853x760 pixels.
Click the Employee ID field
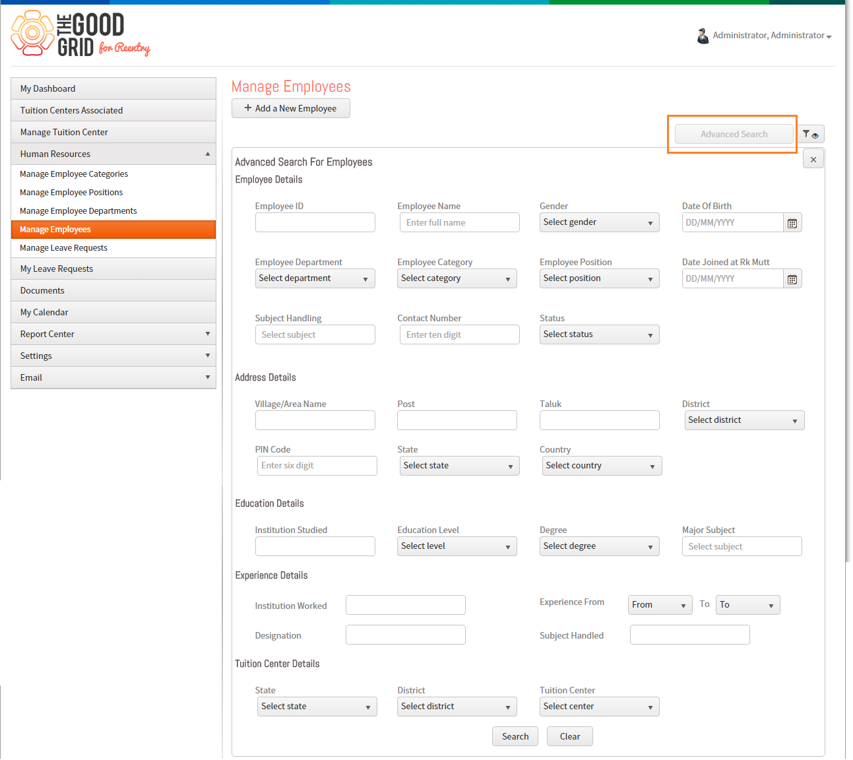click(x=315, y=222)
